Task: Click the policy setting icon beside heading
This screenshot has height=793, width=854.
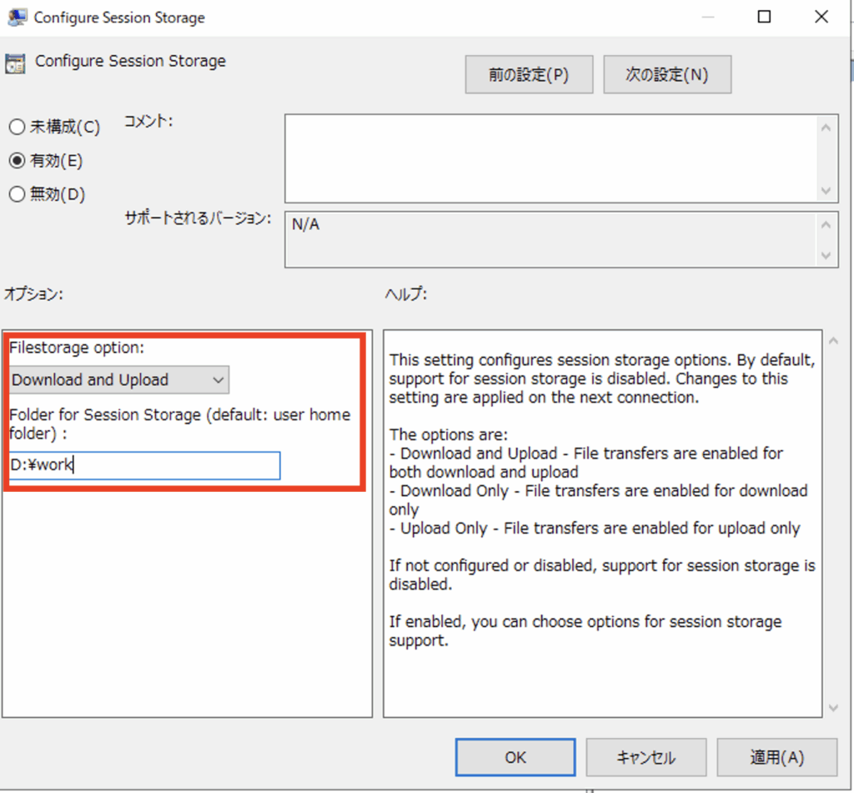Action: [15, 63]
